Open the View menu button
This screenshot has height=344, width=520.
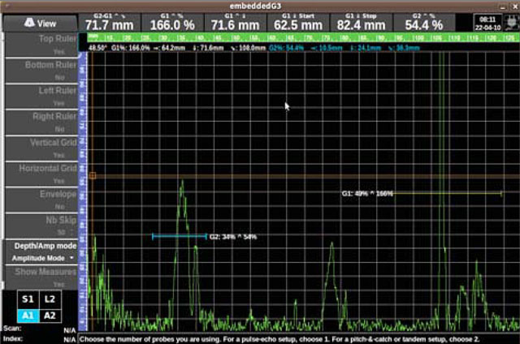39,24
